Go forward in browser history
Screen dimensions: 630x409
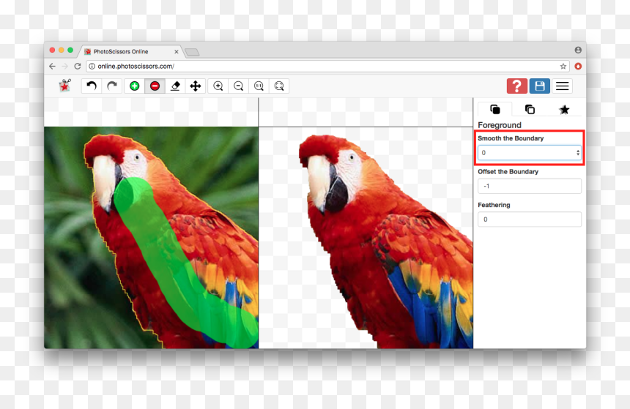point(64,67)
